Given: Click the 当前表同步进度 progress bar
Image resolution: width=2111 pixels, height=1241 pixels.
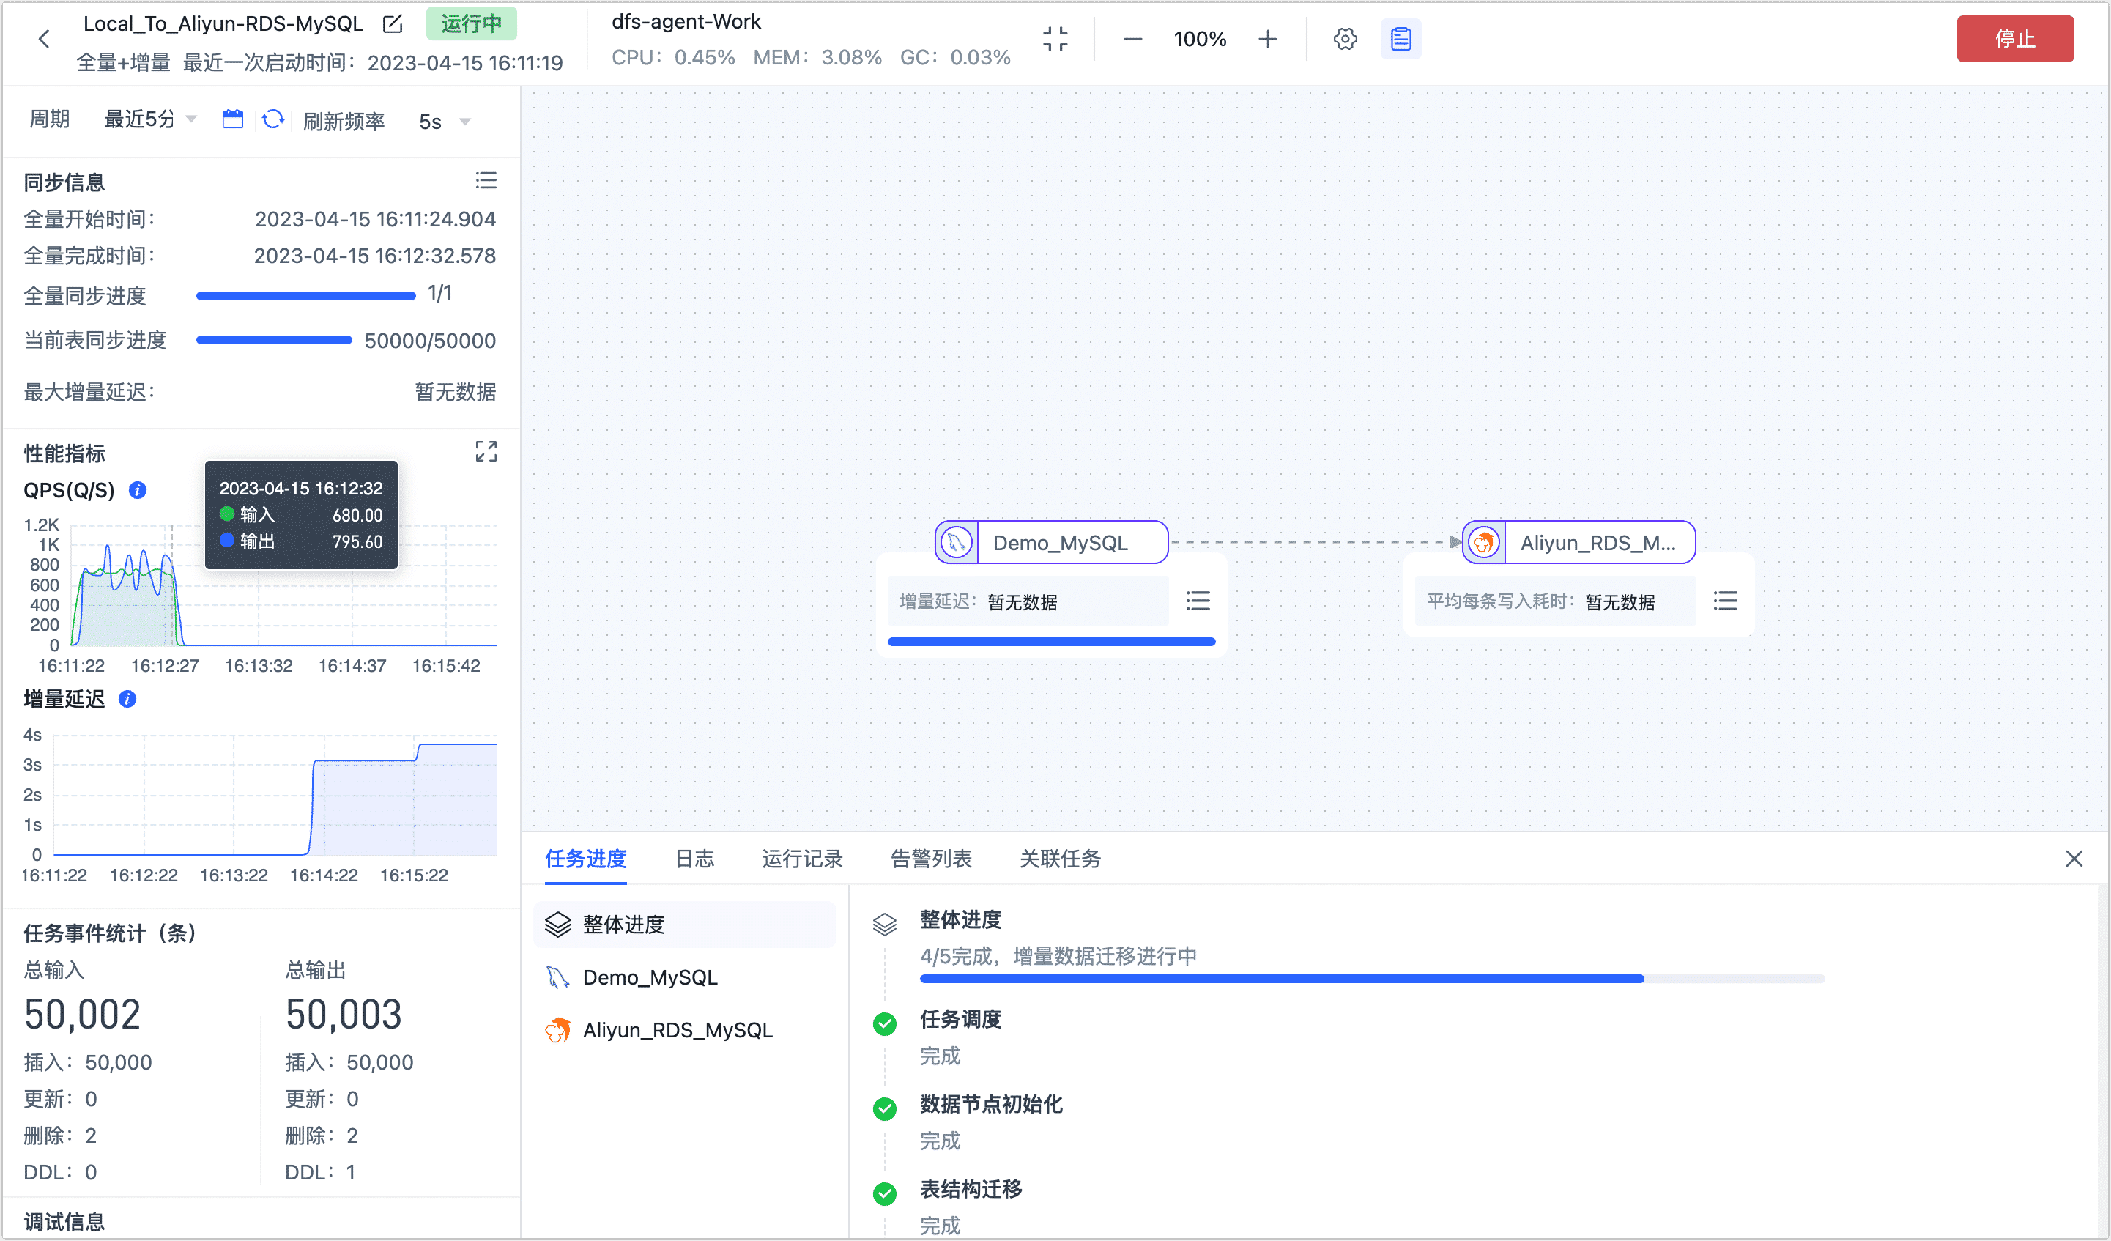Looking at the screenshot, I should click(274, 340).
